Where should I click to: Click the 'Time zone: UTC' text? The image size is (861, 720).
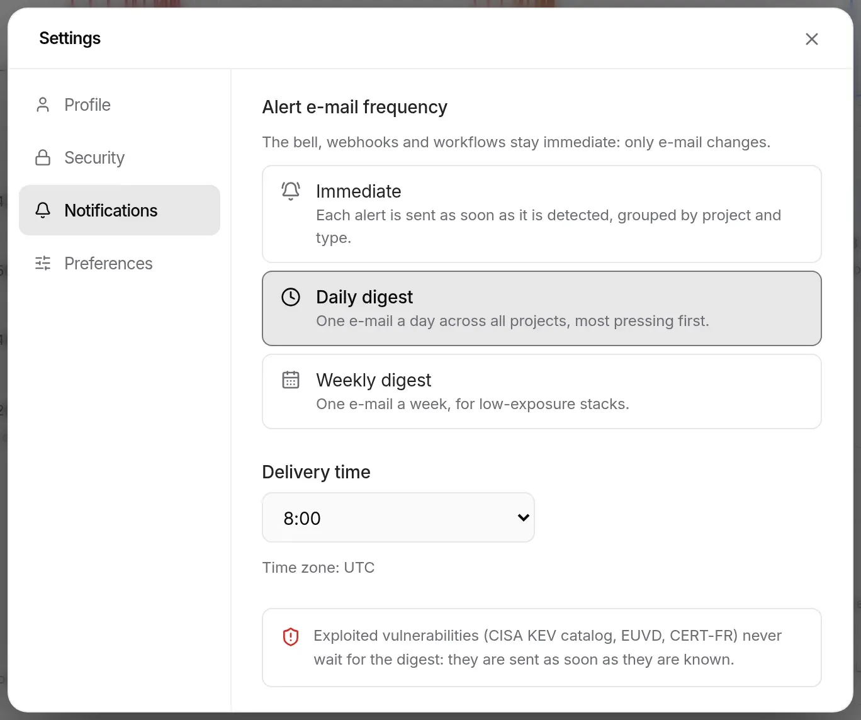click(318, 568)
